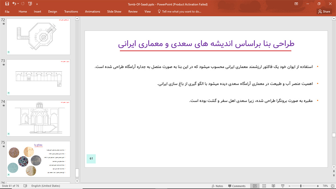Screen dimensions: 336x189
Task: Click the thumbnail pane scroll-up arrow
Action: tap(77, 19)
